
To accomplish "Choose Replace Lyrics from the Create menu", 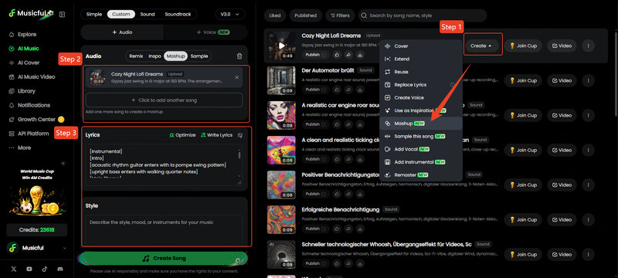I will pos(420,85).
